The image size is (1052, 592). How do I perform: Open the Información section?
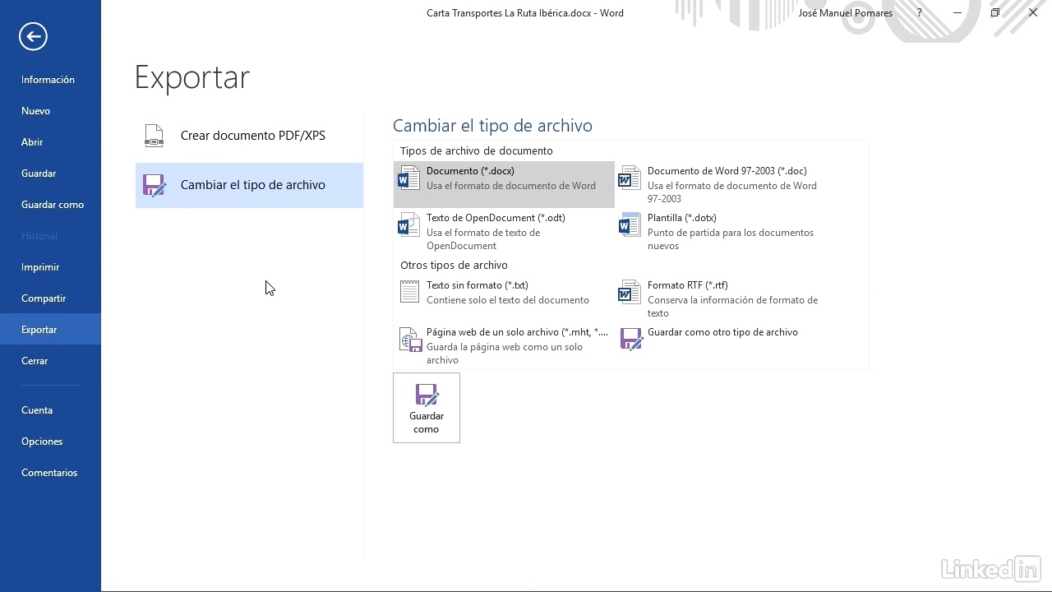coord(50,80)
